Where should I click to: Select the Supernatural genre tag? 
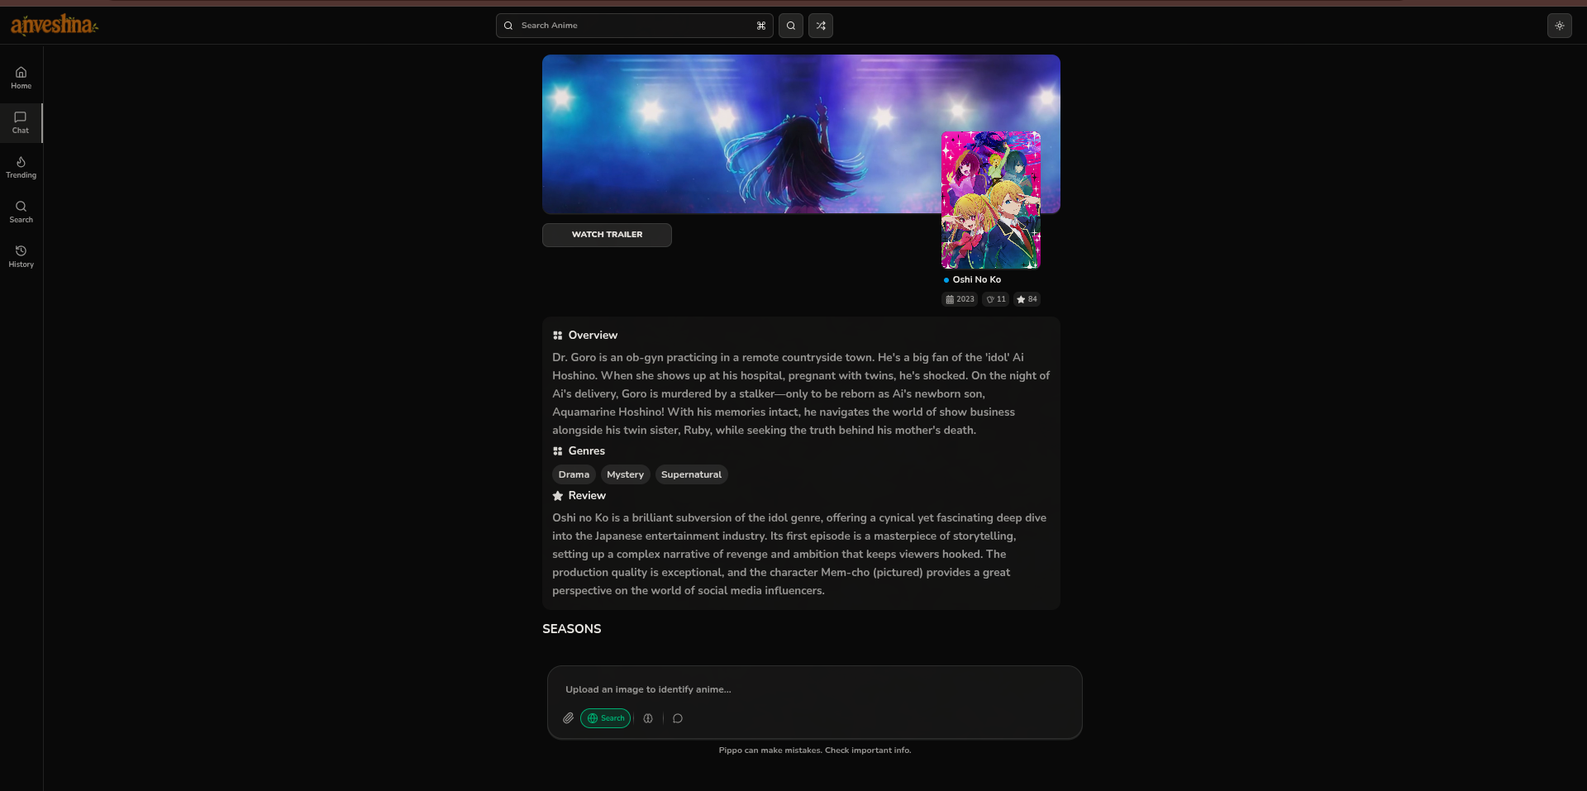pos(691,474)
